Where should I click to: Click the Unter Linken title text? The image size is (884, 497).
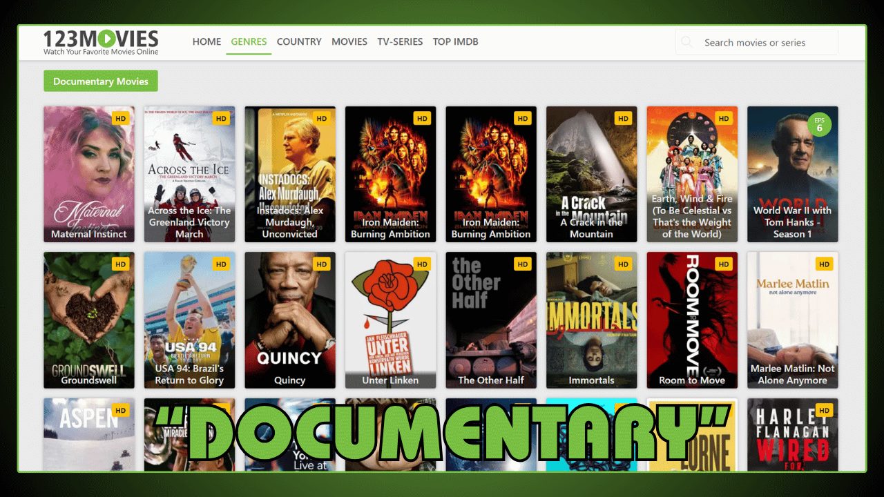[391, 380]
